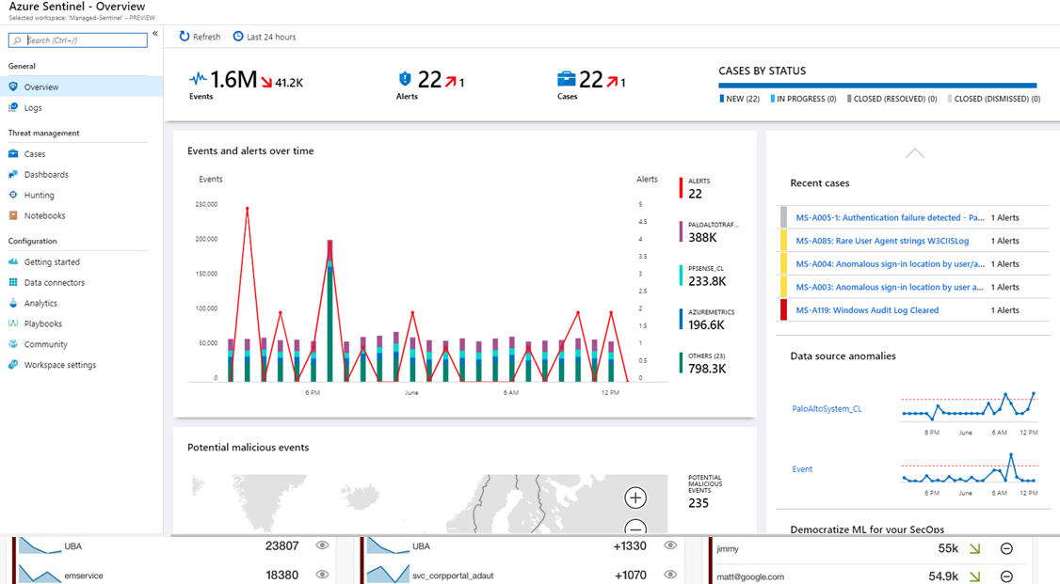Viewport: 1060px width, 584px height.
Task: Click the Workspace settings icon
Action: coord(13,365)
